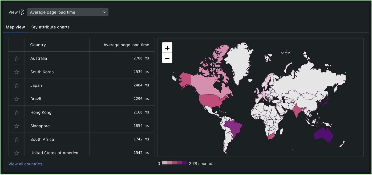Viewport: 372px width, 175px height.
Task: Switch to the Key attribute charts tab
Action: click(x=50, y=27)
